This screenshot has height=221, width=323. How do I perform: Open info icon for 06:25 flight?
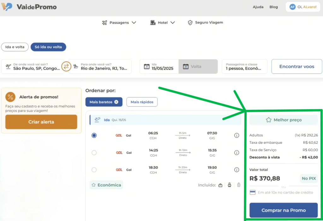237,135
